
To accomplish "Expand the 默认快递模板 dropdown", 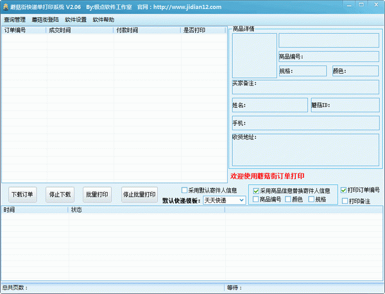I will tap(241, 200).
